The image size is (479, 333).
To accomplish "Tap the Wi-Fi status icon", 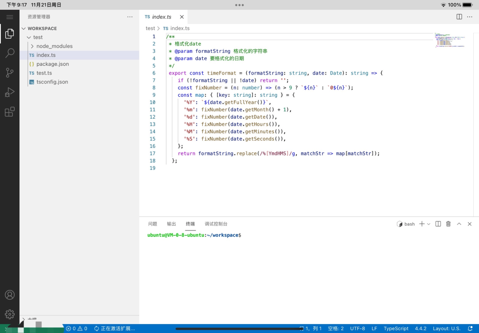I will pyautogui.click(x=443, y=5).
